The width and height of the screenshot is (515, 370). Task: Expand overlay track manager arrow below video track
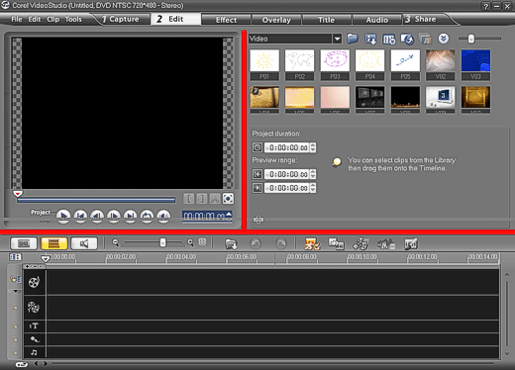pyautogui.click(x=16, y=291)
